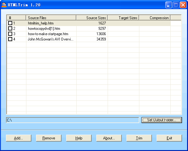Viewport: 188px width, 151px height.
Task: Open Help
Action: [x=79, y=138]
